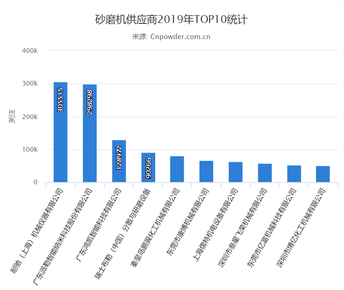Click the 秦皇岛鹏翼化工机械有限公司 bar
Image resolution: width=344 pixels, height=290 pixels.
(177, 170)
